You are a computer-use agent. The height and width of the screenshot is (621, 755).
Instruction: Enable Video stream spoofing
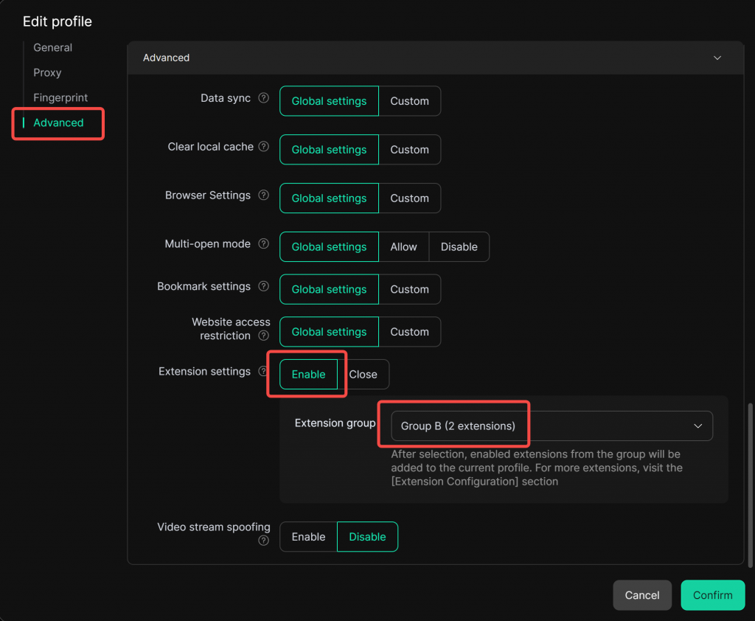click(x=308, y=537)
